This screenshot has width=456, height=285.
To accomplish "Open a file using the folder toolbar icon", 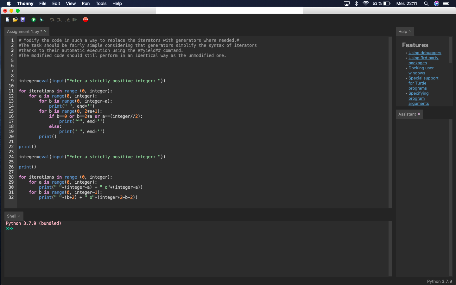I will [x=15, y=20].
